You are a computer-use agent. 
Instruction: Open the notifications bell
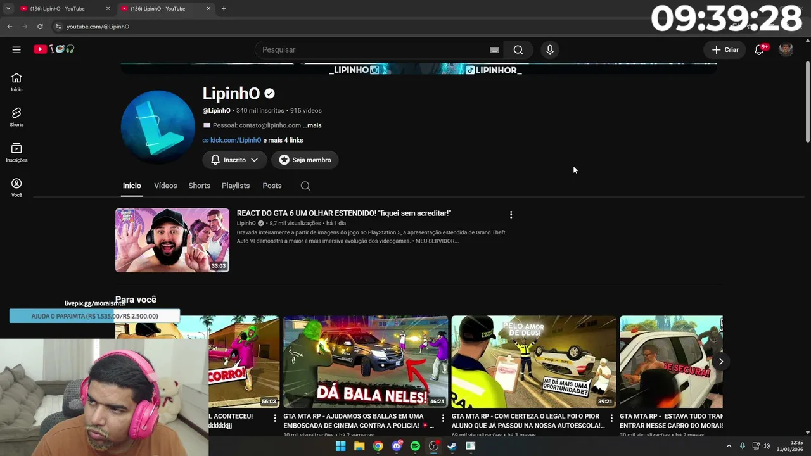click(x=759, y=49)
